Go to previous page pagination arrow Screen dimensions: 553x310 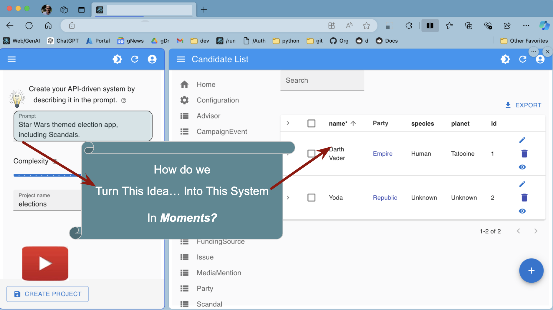coord(518,231)
